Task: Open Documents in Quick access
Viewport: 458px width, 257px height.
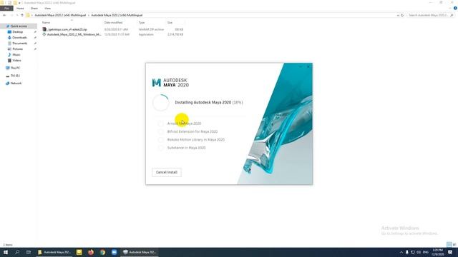Action: pos(20,43)
